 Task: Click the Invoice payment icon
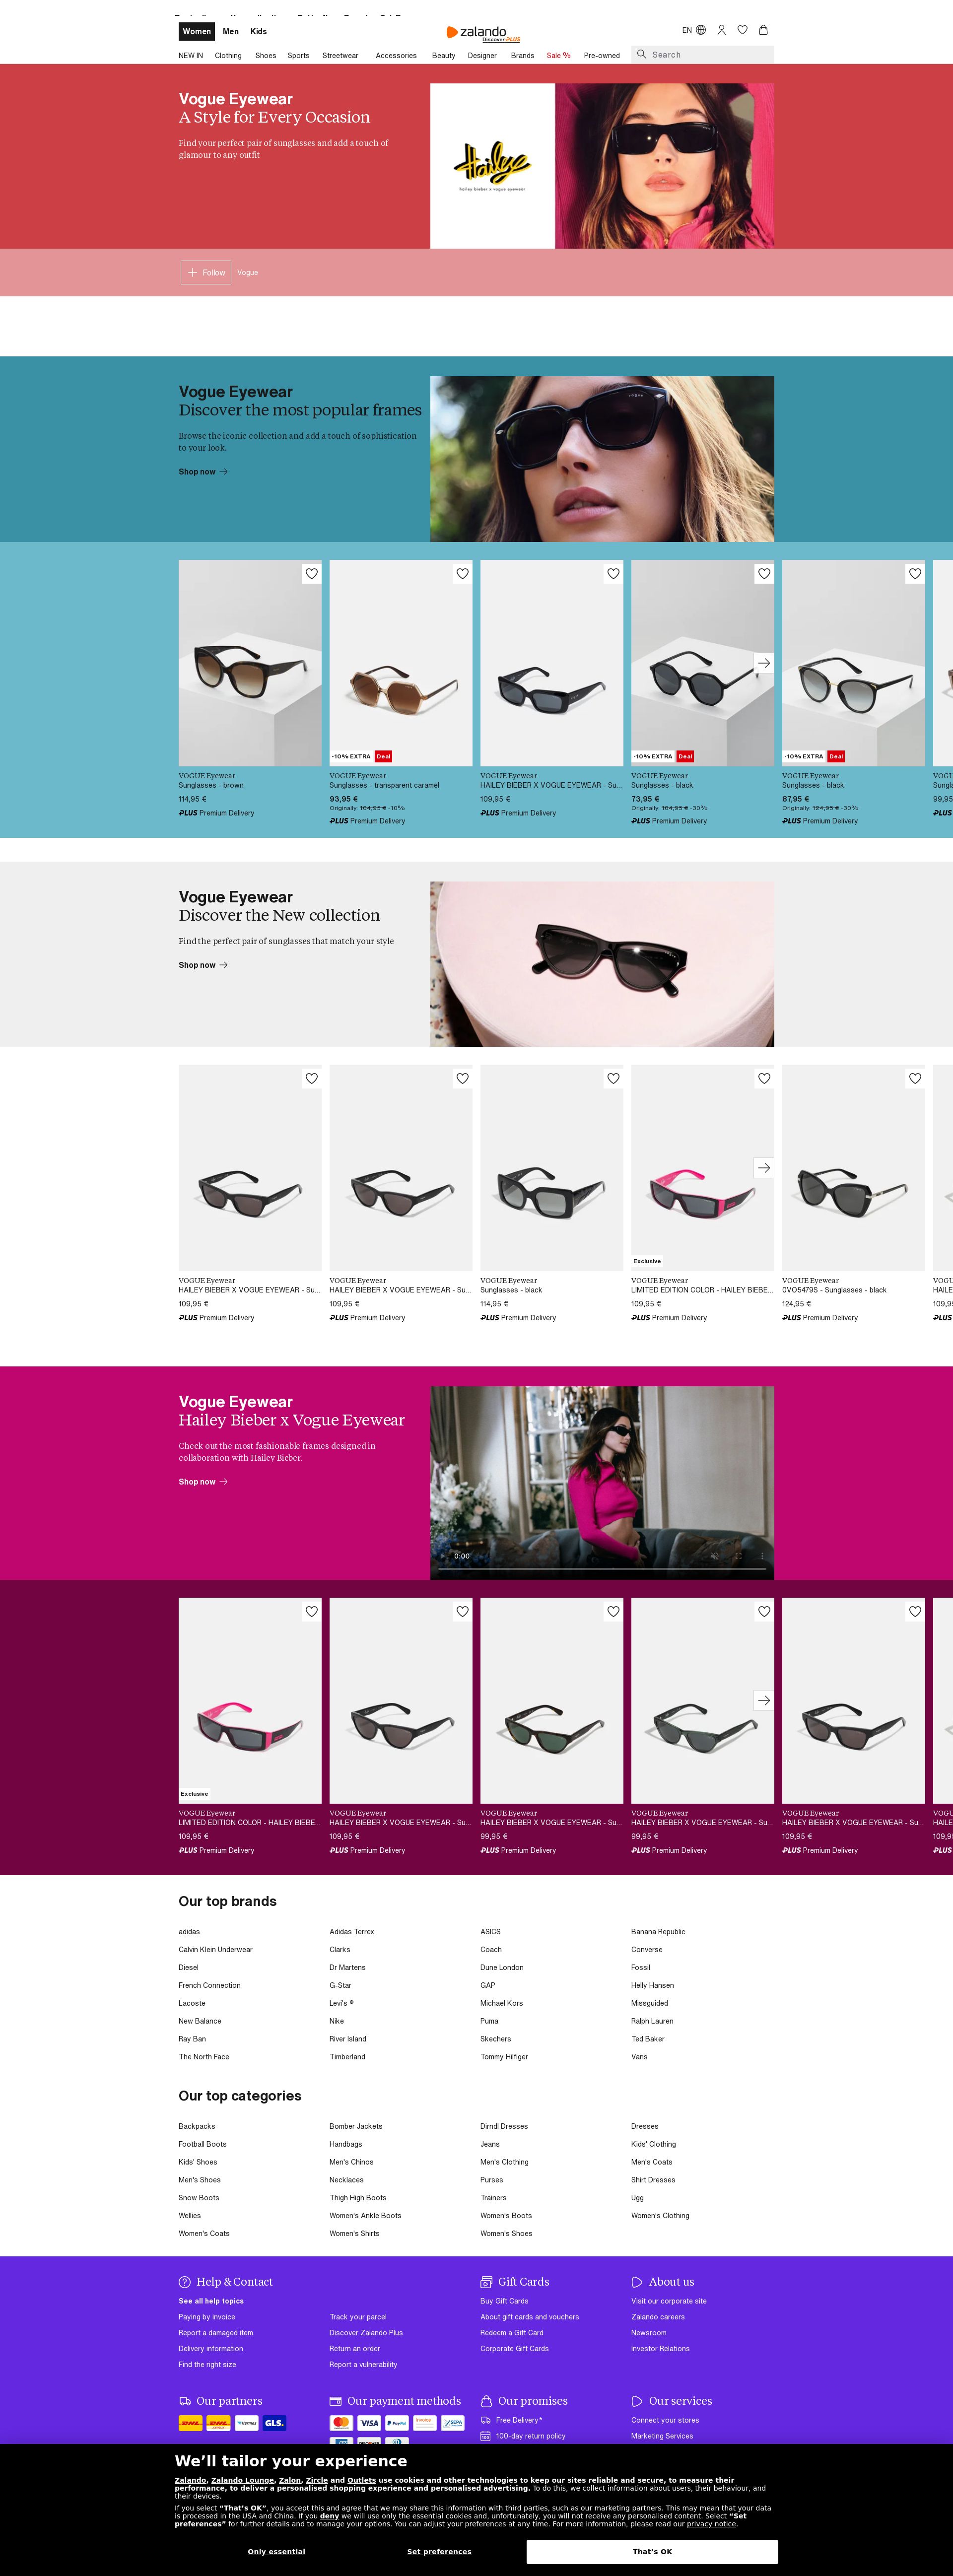pos(425,2423)
